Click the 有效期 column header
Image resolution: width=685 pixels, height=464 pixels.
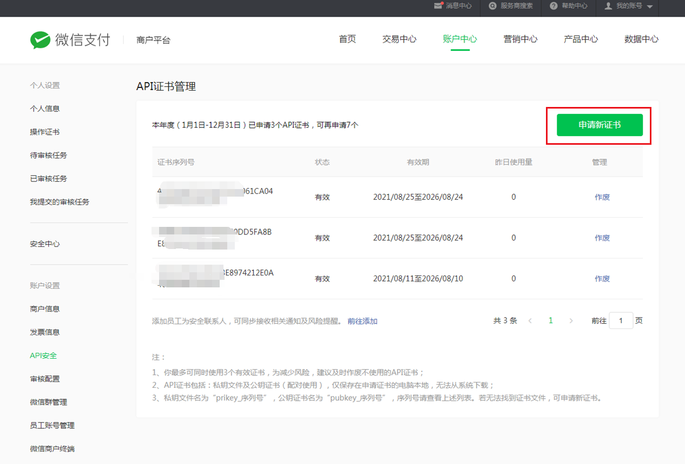click(x=418, y=162)
